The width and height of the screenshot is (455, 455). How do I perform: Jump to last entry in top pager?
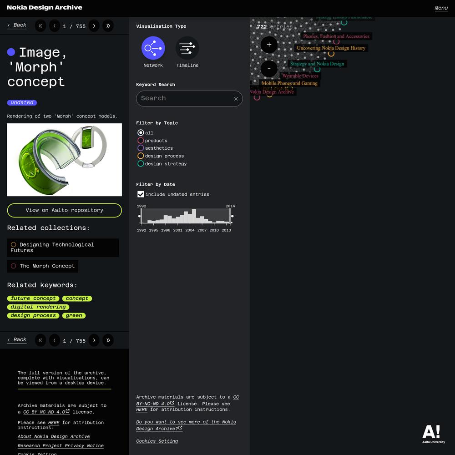[108, 26]
